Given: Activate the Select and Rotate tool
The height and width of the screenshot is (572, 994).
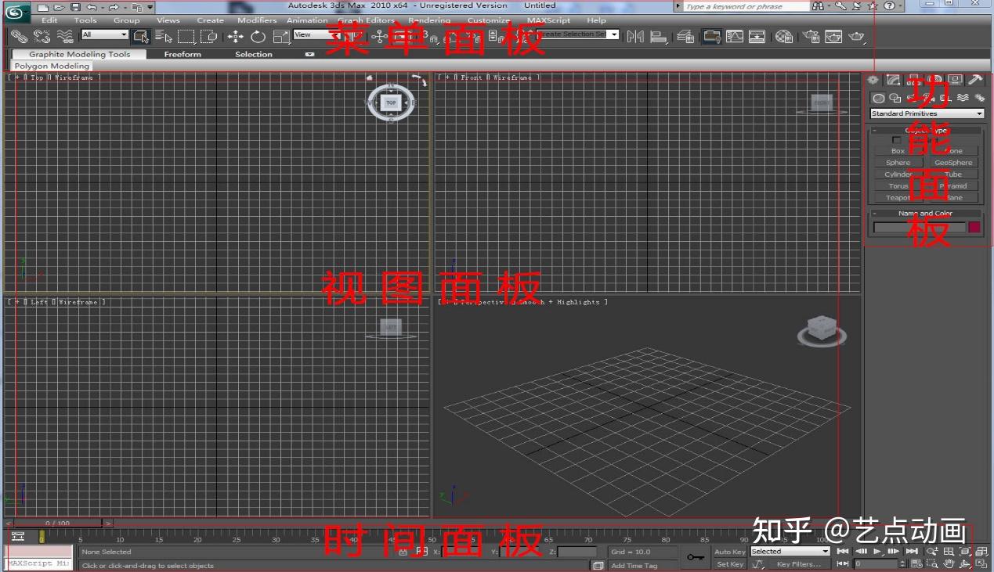Looking at the screenshot, I should (258, 36).
